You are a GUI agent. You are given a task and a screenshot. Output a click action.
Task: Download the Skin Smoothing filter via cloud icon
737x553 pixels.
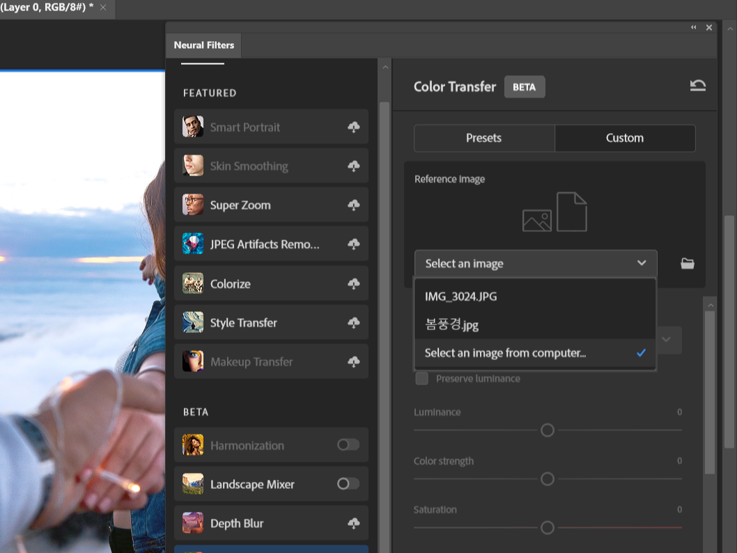[x=353, y=166]
